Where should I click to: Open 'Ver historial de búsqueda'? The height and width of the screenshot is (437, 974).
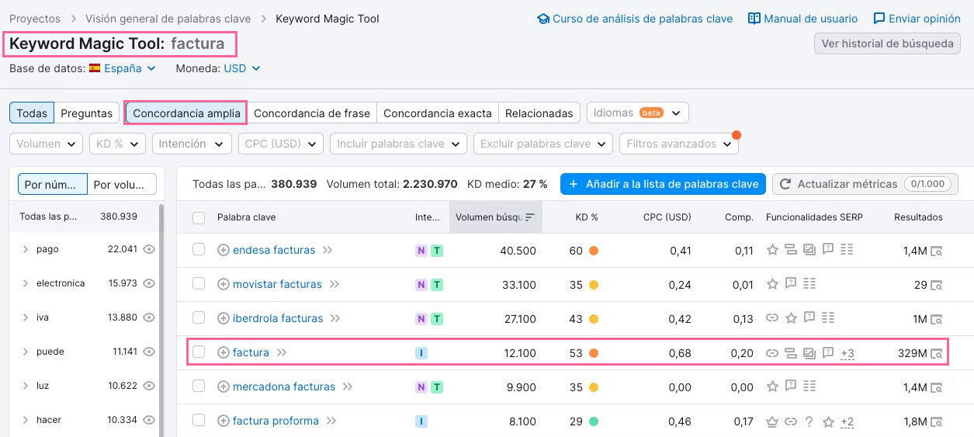pyautogui.click(x=887, y=43)
